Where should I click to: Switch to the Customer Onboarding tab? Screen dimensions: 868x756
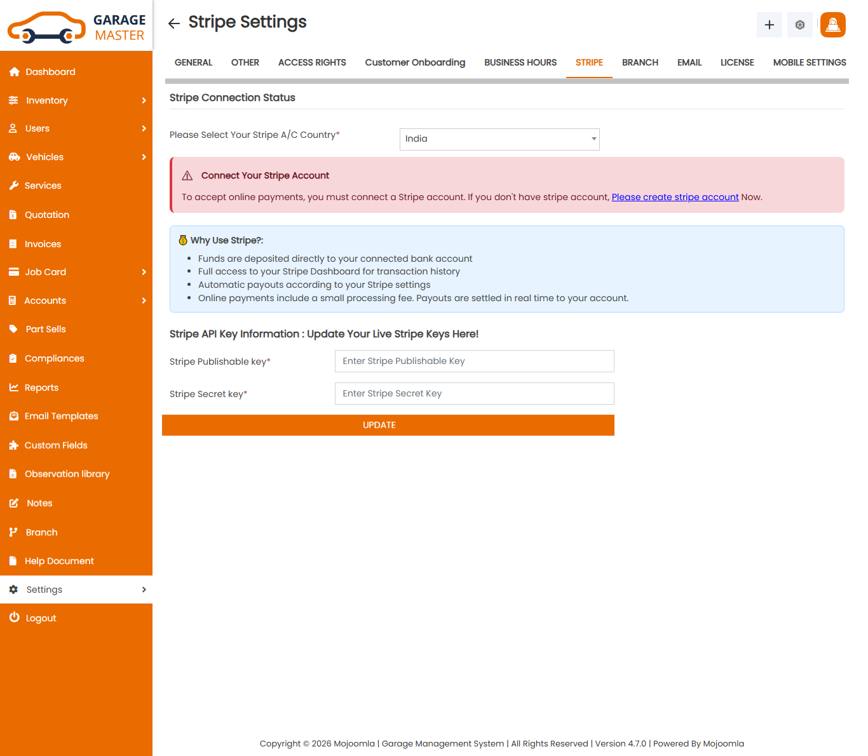click(415, 62)
